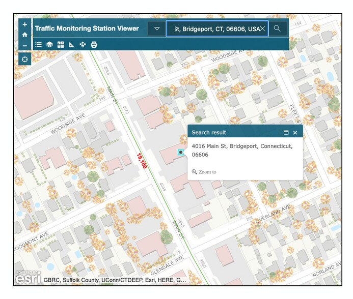Find my location on map
This screenshot has width=353, height=299.
pyautogui.click(x=25, y=59)
